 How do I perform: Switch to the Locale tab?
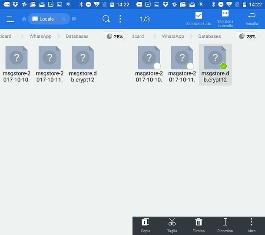pyautogui.click(x=46, y=19)
